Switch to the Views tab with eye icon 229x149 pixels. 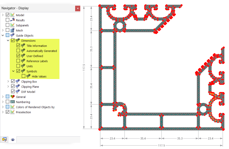pos(13,139)
